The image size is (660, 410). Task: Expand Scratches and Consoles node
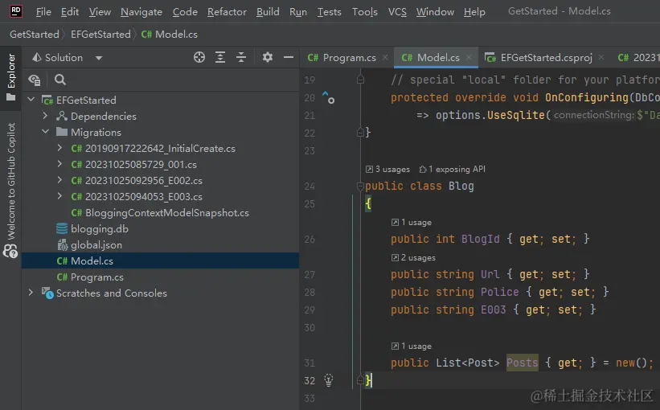coord(31,292)
